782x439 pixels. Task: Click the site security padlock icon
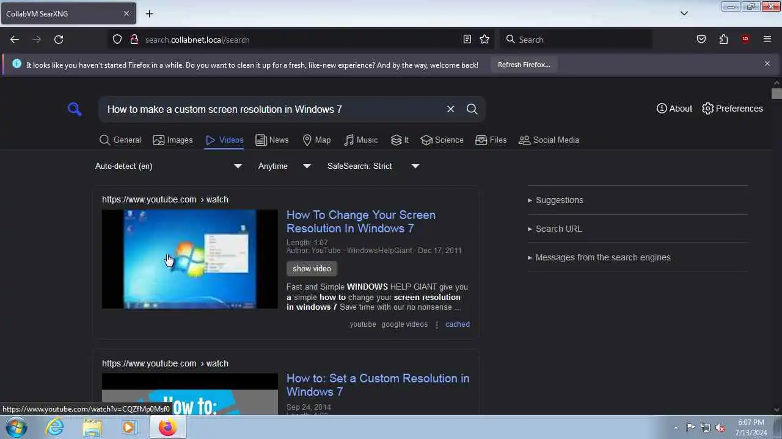[x=134, y=40]
